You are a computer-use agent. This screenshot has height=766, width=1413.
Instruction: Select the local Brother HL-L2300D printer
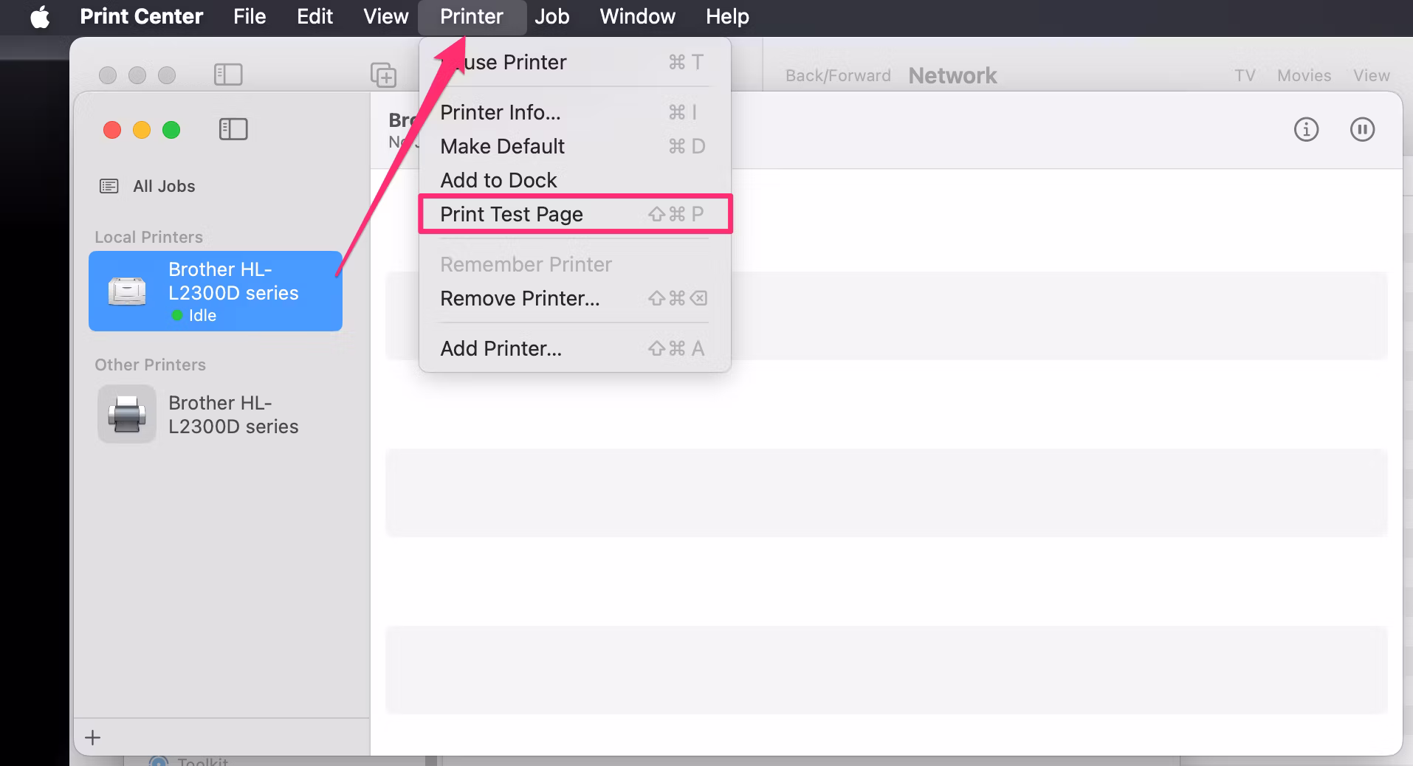point(216,291)
